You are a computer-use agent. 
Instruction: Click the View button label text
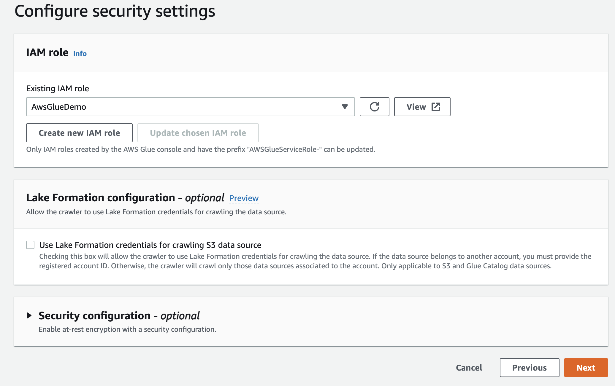tap(416, 107)
